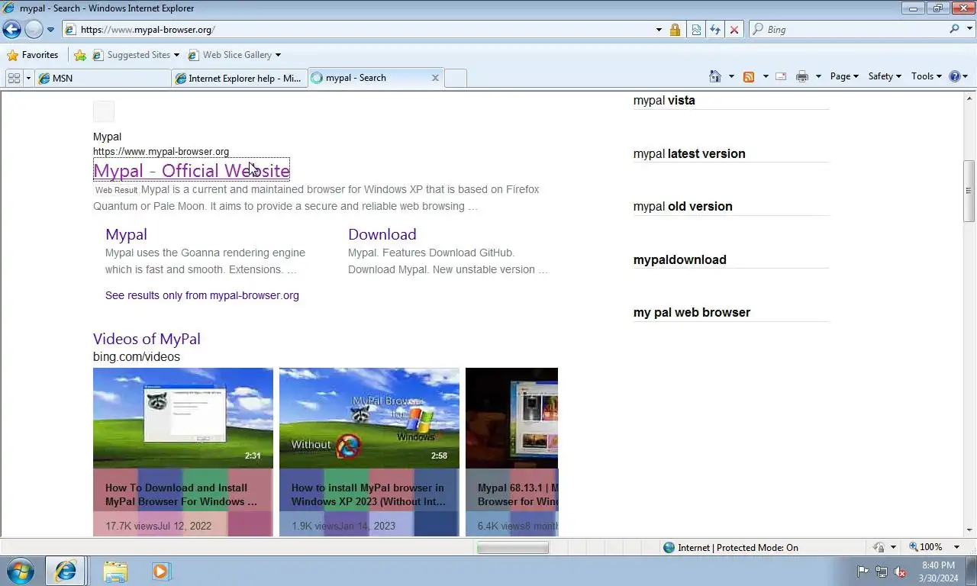Viewport: 977px width, 586px height.
Task: Open Windows Explorer from the taskbar
Action: (115, 571)
